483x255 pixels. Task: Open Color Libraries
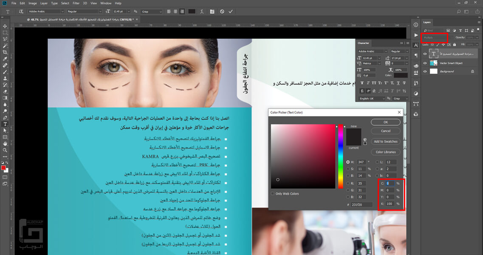tap(386, 152)
